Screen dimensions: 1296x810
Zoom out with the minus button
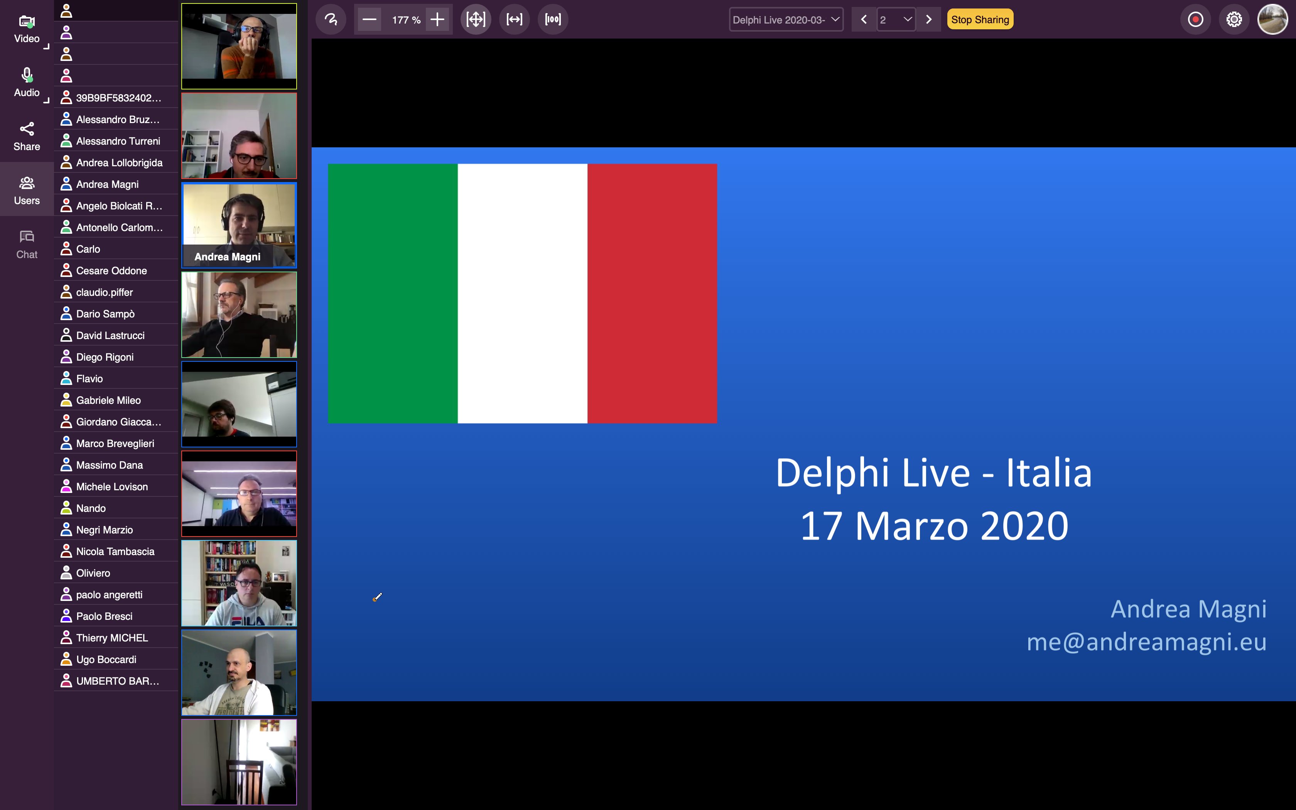tap(370, 20)
